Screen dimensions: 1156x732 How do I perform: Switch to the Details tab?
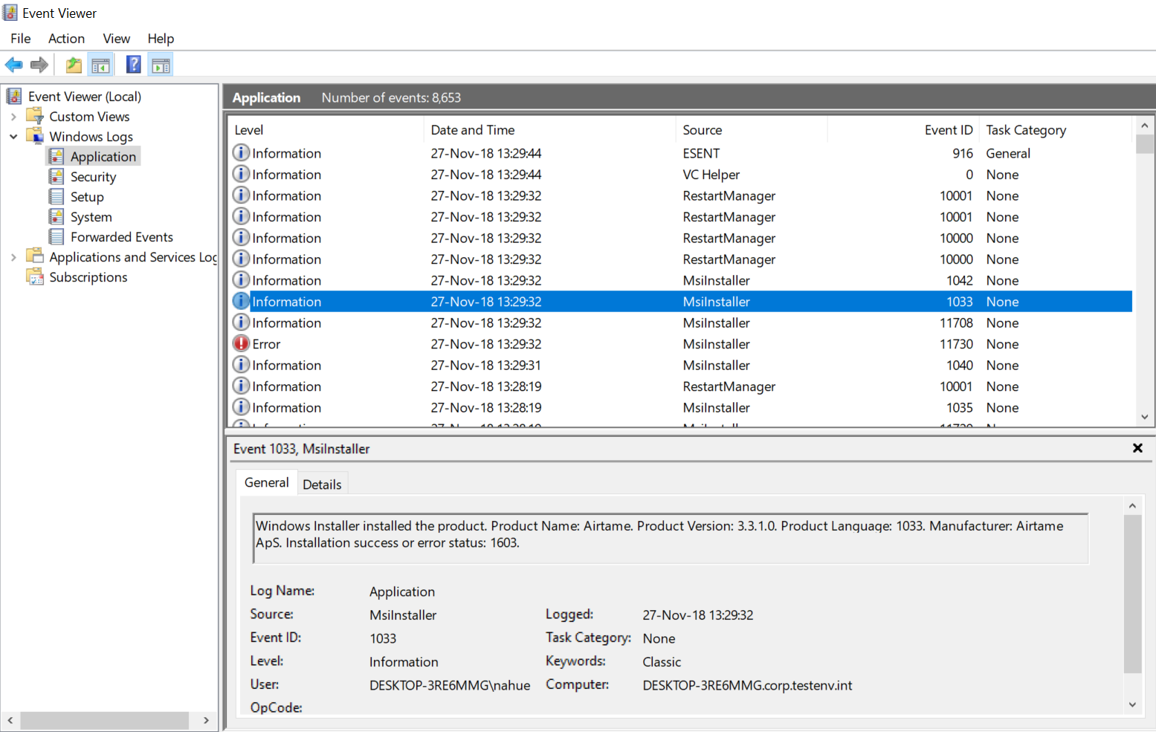(322, 485)
